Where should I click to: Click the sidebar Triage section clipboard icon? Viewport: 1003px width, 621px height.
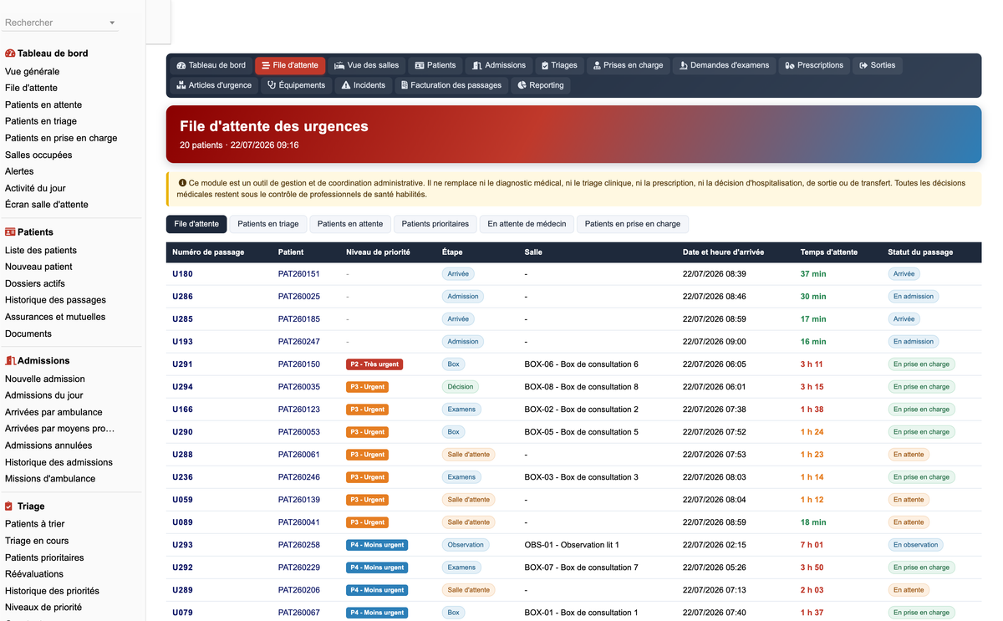tap(8, 506)
